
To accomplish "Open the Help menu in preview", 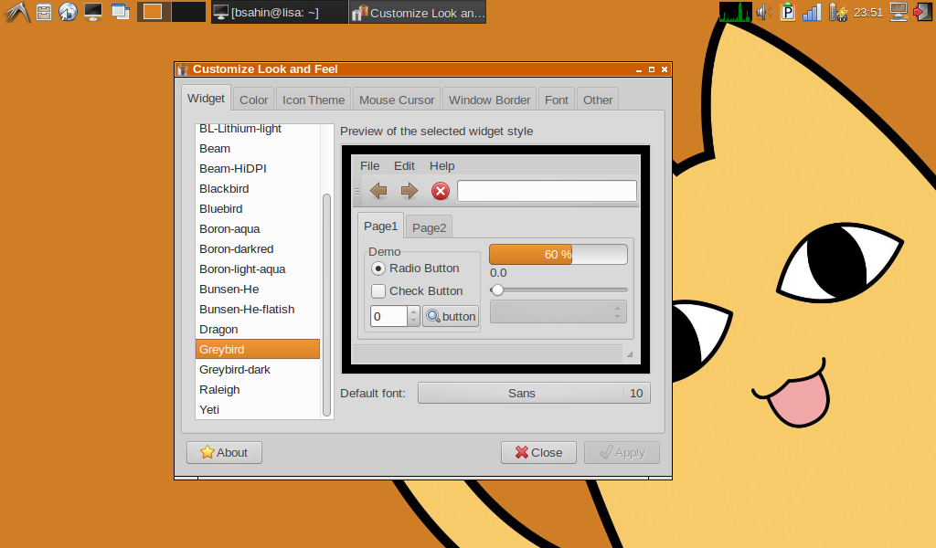I will point(441,166).
